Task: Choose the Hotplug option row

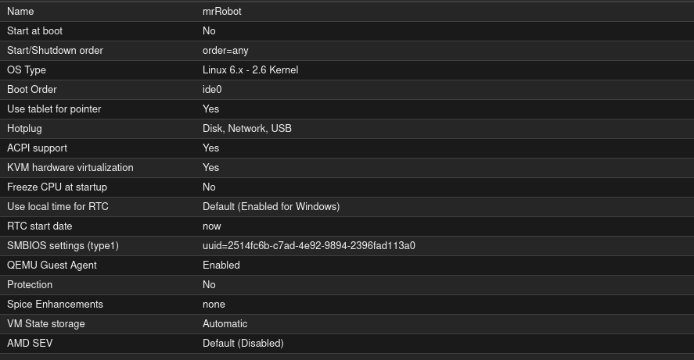Action: (24, 129)
